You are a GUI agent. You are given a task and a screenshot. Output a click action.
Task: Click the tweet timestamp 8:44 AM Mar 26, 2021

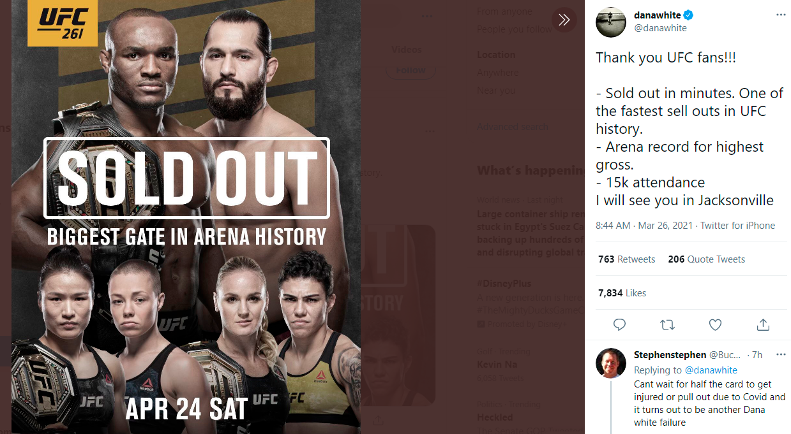pos(645,226)
